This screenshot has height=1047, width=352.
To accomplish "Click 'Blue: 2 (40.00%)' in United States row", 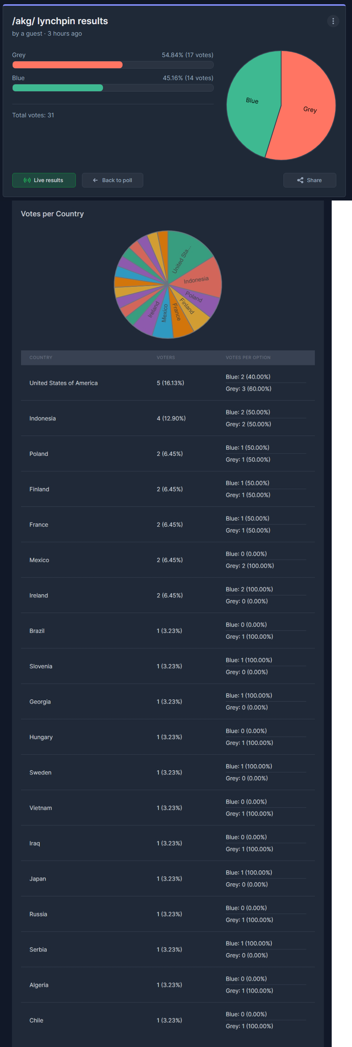I will [248, 377].
